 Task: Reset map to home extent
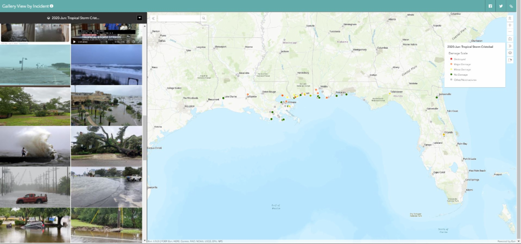coord(510,39)
